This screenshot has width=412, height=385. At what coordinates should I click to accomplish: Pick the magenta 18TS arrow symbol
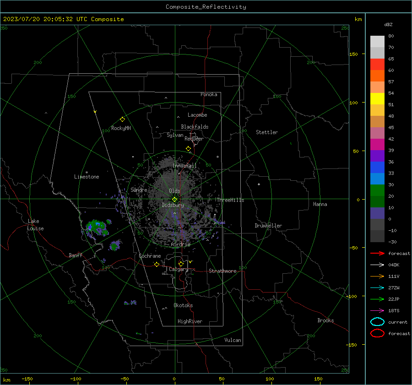pyautogui.click(x=377, y=311)
